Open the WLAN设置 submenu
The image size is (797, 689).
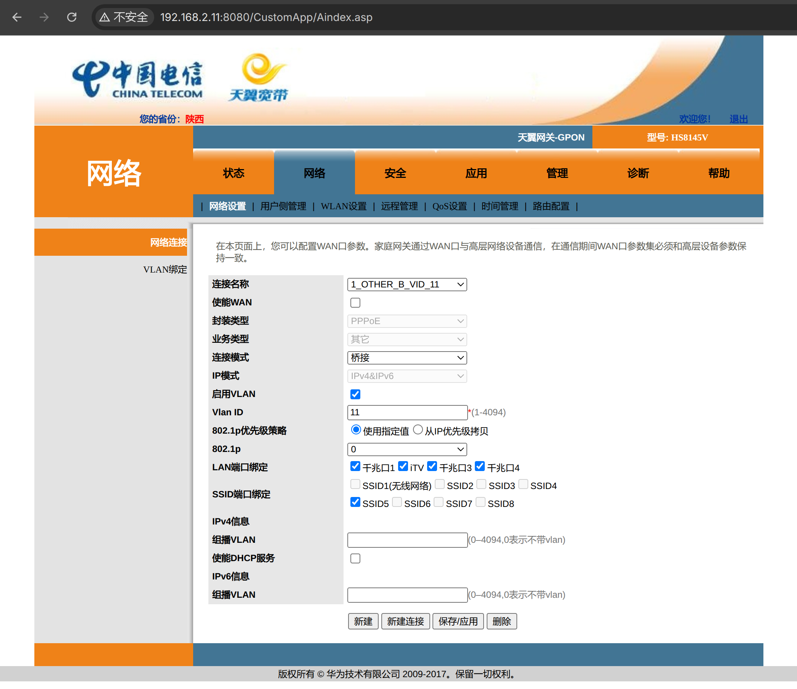click(x=344, y=207)
